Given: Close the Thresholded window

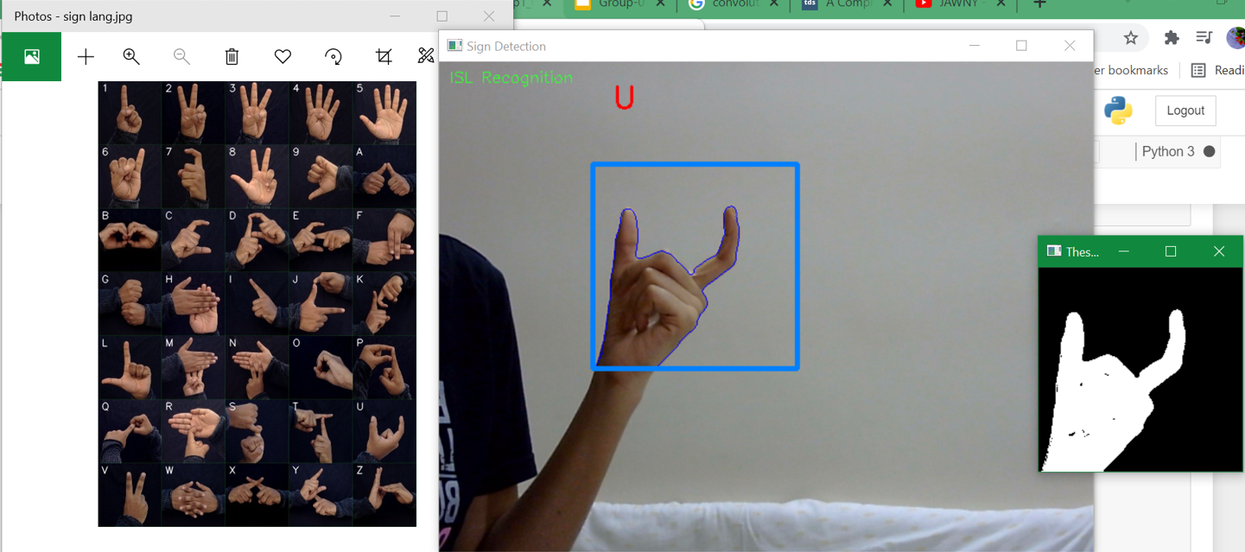Looking at the screenshot, I should tap(1219, 251).
